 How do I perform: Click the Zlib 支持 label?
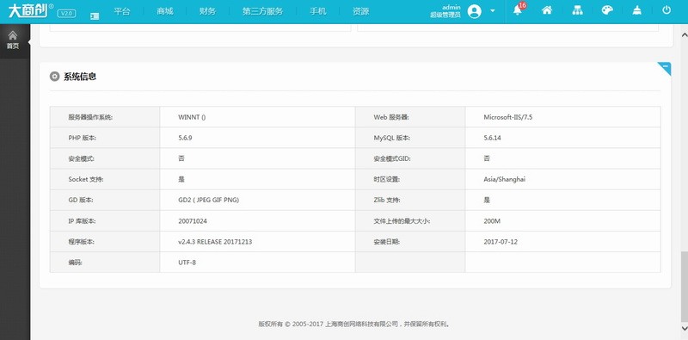(388, 200)
